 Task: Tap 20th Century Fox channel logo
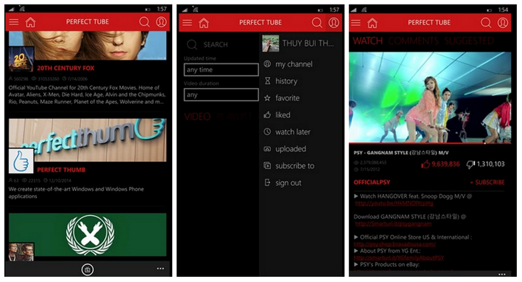pos(21,59)
